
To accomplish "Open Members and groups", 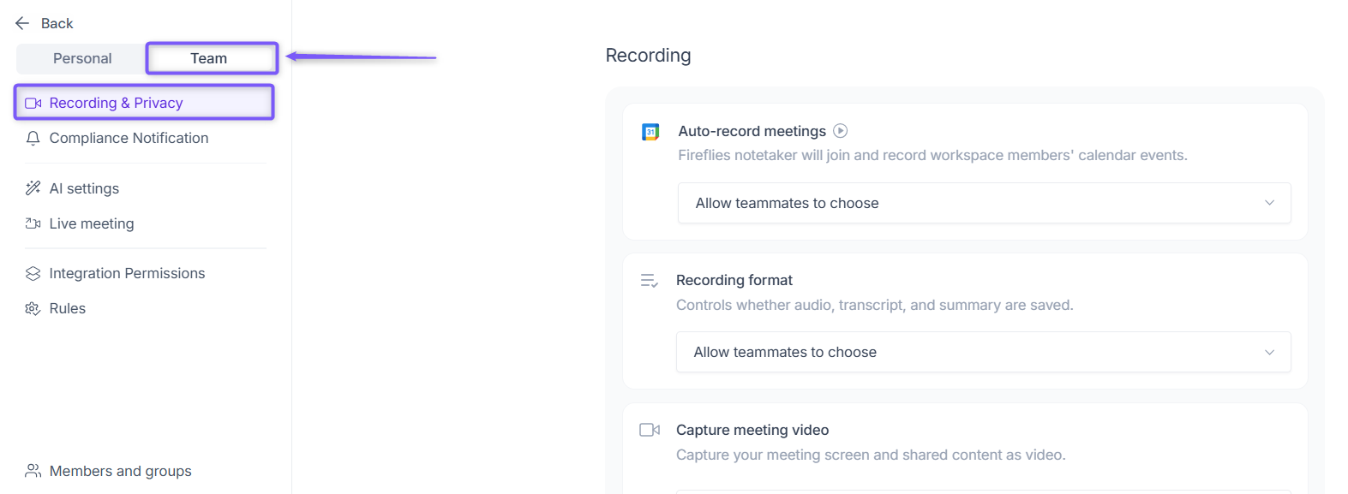I will pyautogui.click(x=120, y=471).
